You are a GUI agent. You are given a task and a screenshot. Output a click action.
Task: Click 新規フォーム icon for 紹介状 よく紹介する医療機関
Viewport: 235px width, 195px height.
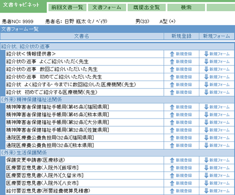206,85
